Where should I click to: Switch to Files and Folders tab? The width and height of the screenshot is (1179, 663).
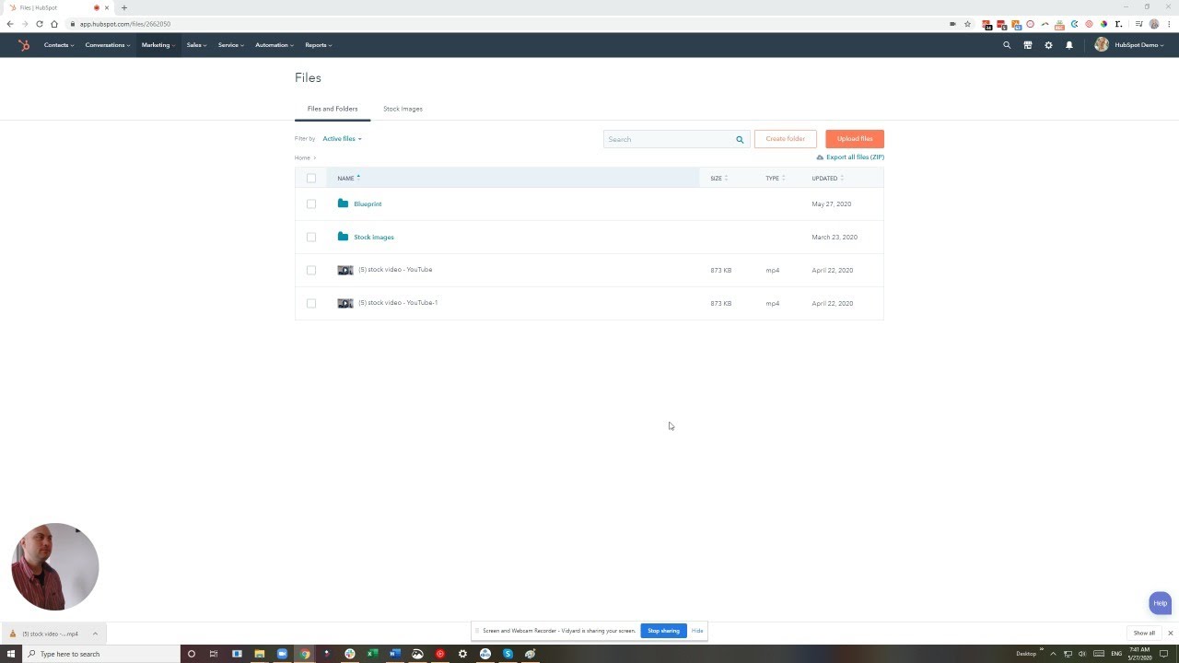point(333,109)
